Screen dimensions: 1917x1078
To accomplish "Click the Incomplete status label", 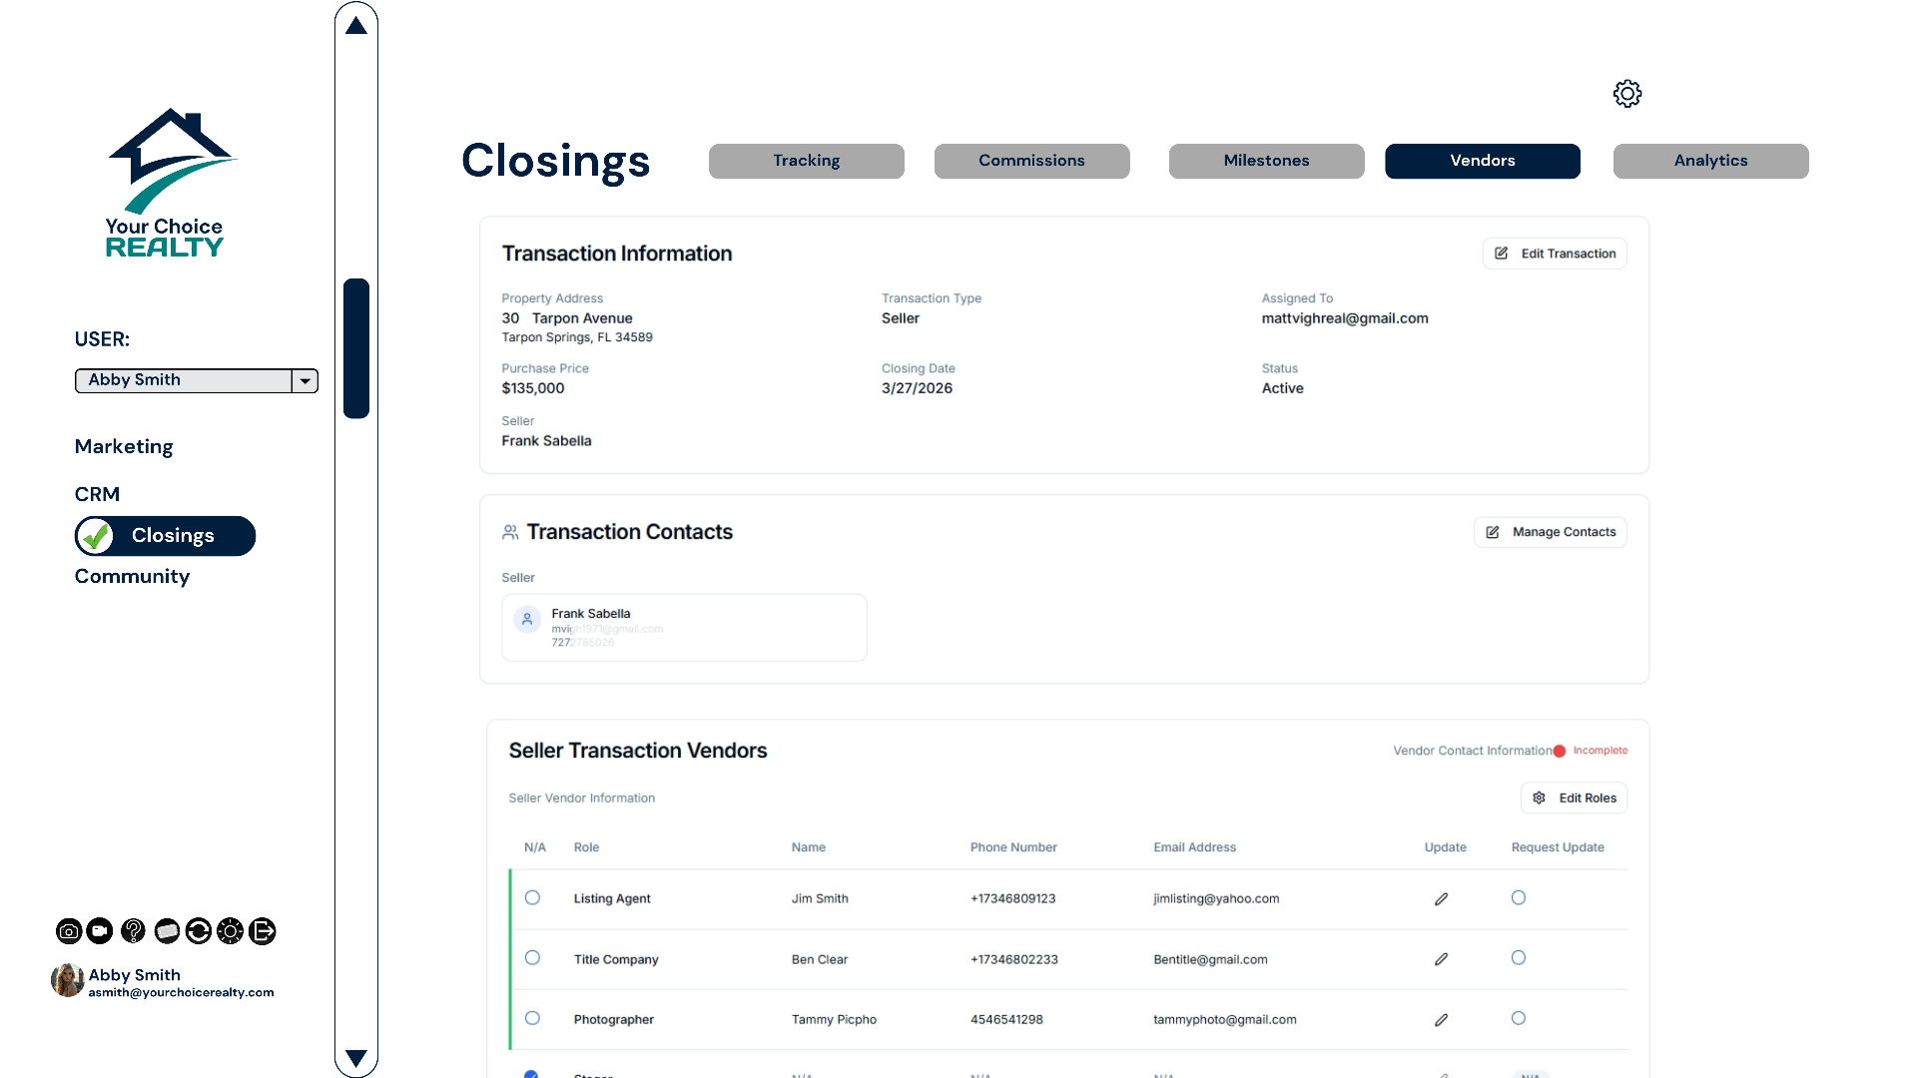I will 1600,751.
